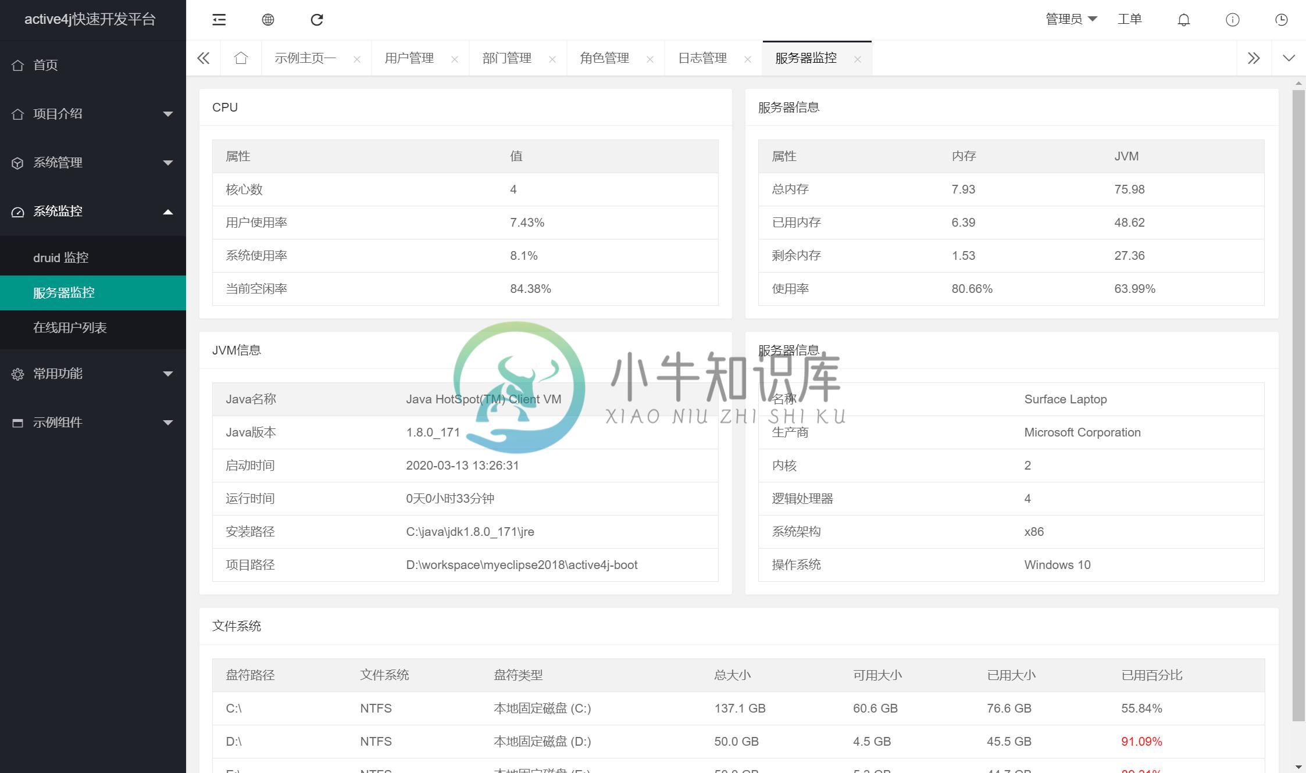This screenshot has height=773, width=1306.
Task: Click the active4j快速开发平台 logo title
Action: point(90,19)
